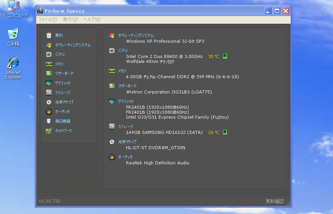333x214 pixels.
Task: Click audio speaker icon in summary panel
Action: tap(112, 157)
